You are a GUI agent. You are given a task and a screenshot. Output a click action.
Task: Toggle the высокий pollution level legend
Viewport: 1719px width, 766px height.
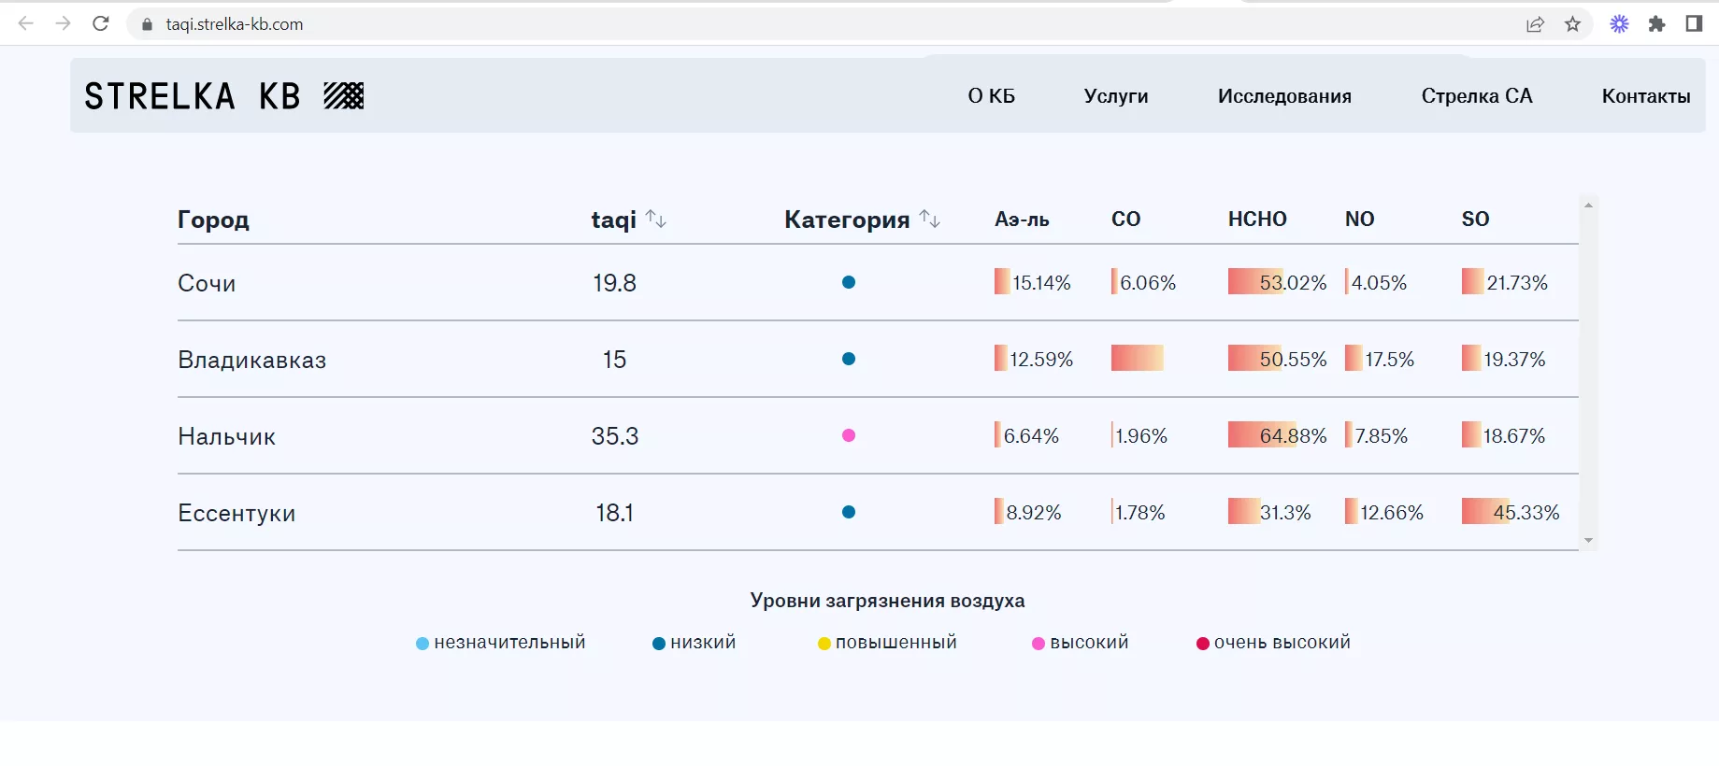click(1081, 643)
